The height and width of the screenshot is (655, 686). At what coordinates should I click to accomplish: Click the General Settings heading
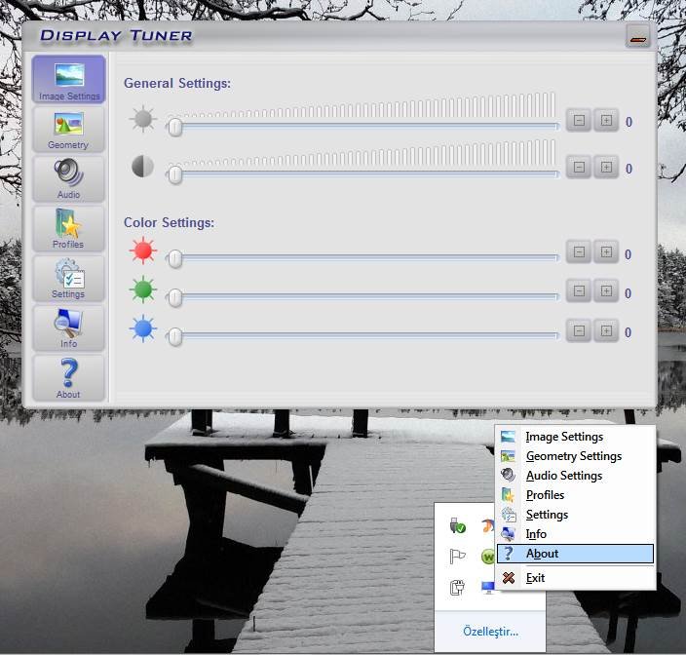pos(177,83)
